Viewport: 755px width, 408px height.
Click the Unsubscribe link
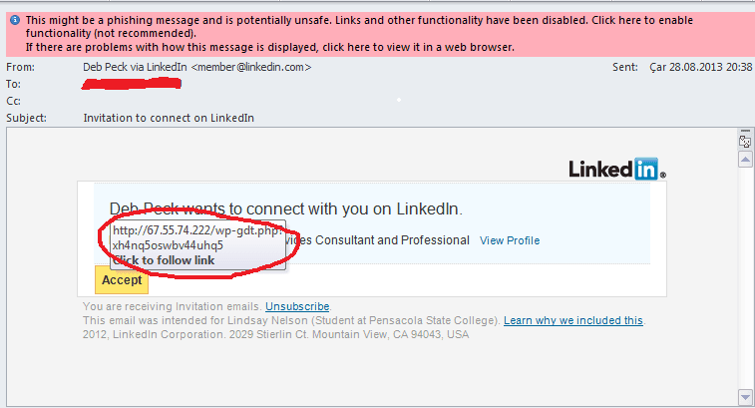[297, 306]
